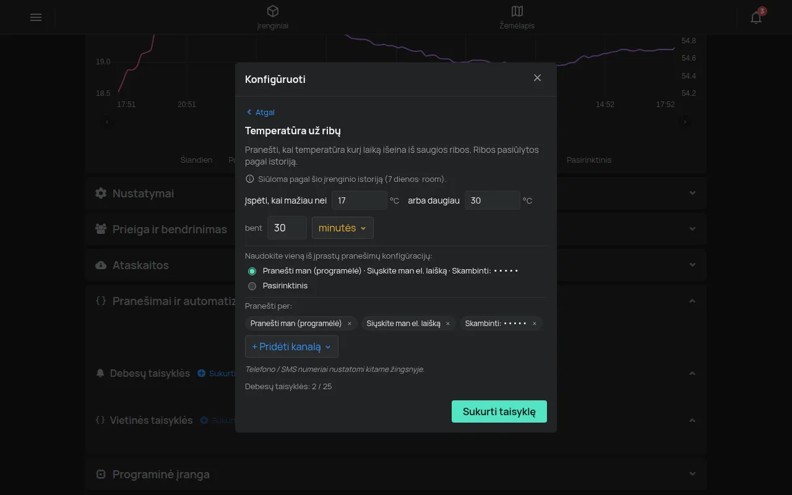Open the hamburger menu icon
The image size is (792, 495).
[x=36, y=17]
